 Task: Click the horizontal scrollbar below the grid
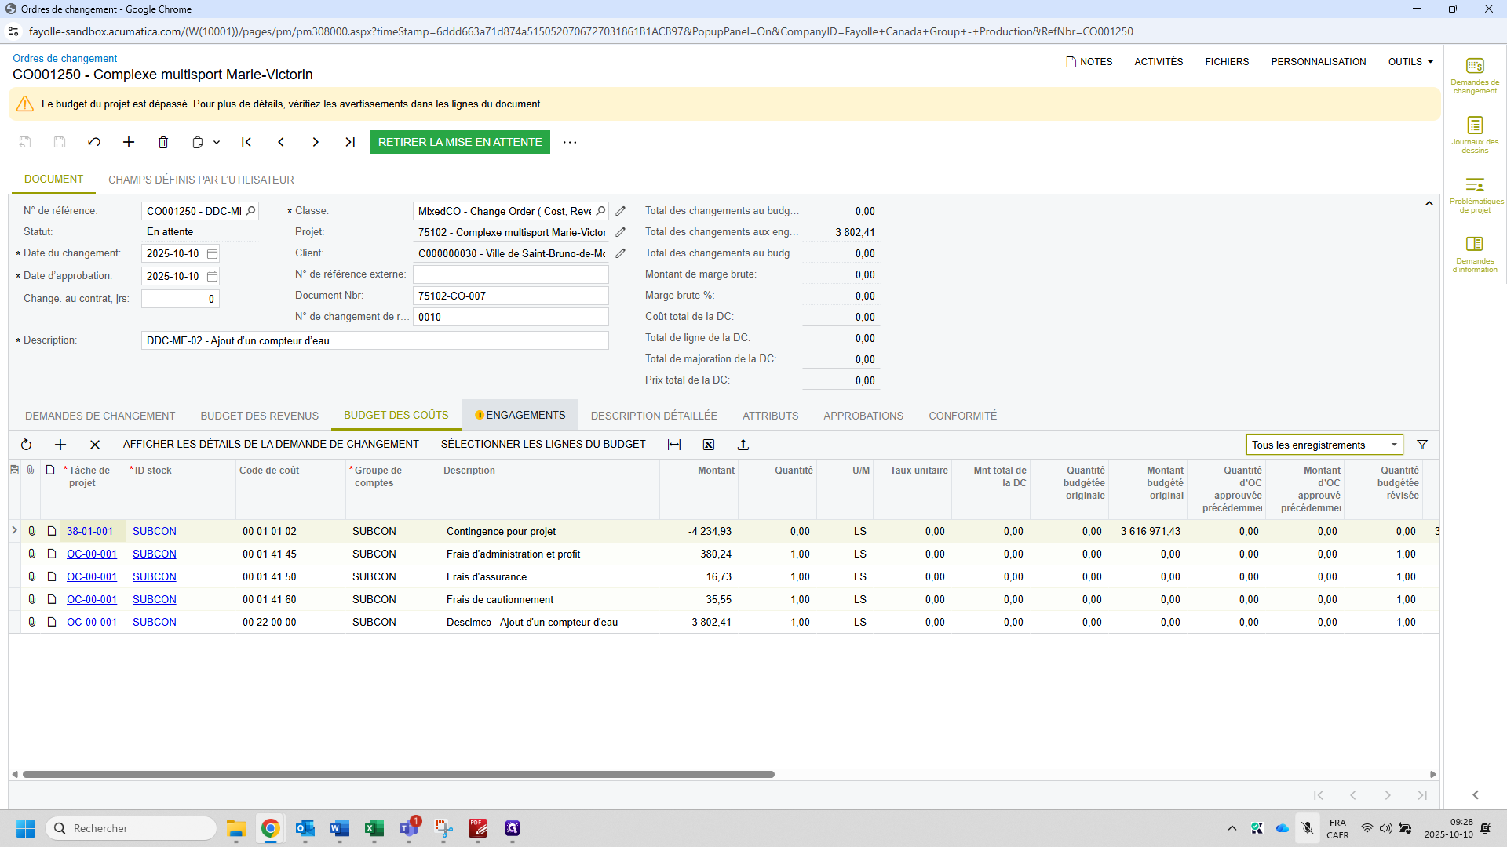399,774
